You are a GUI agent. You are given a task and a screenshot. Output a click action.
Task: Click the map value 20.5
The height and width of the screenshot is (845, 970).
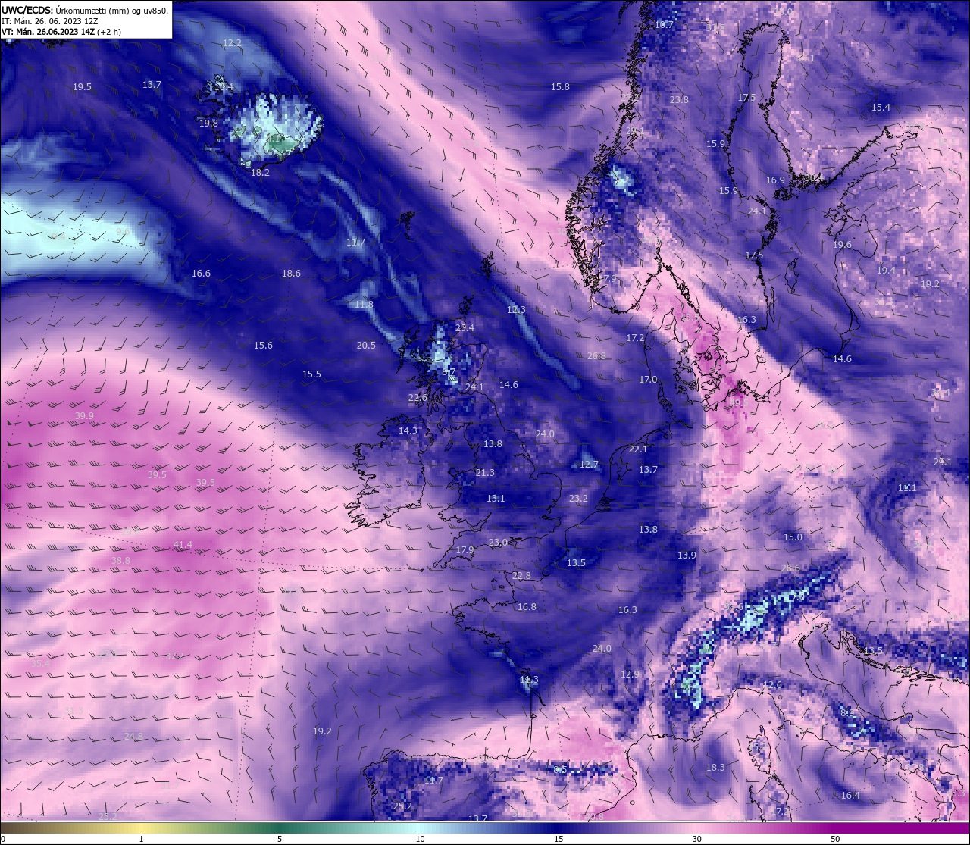pyautogui.click(x=366, y=346)
